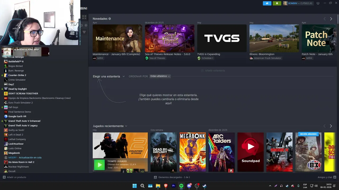Open the Megabonk game cover
The width and height of the screenshot is (339, 190).
pyautogui.click(x=193, y=152)
